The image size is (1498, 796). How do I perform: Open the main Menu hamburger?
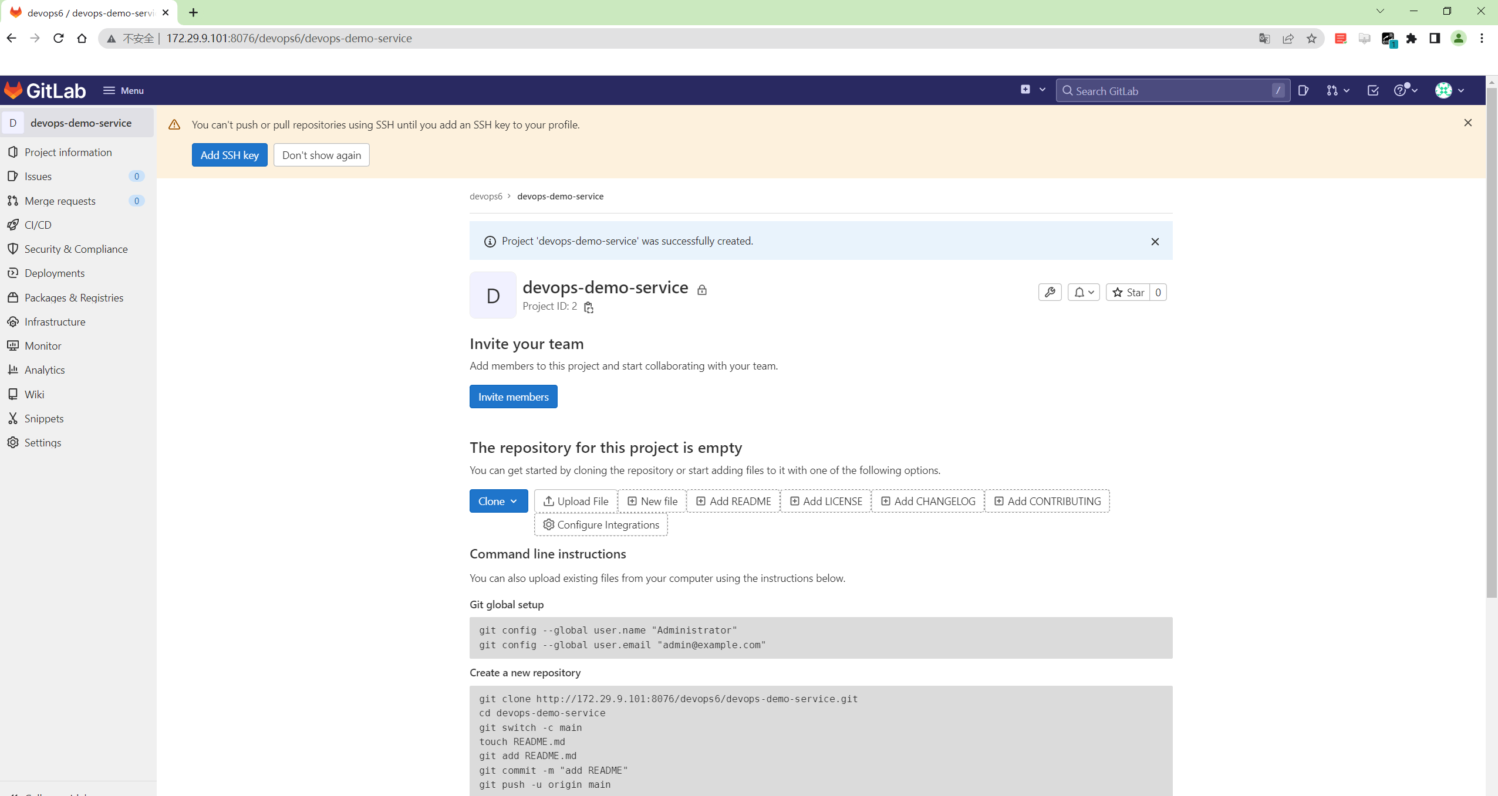point(123,90)
